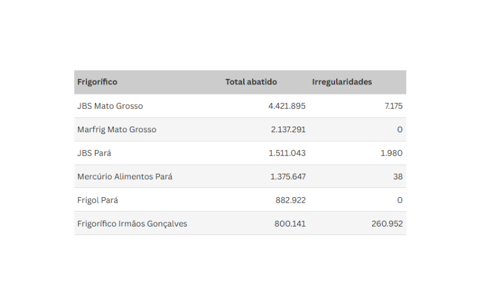Select the JBS Mato Grosso row name
Screen dimensions: 490x306
(110, 106)
